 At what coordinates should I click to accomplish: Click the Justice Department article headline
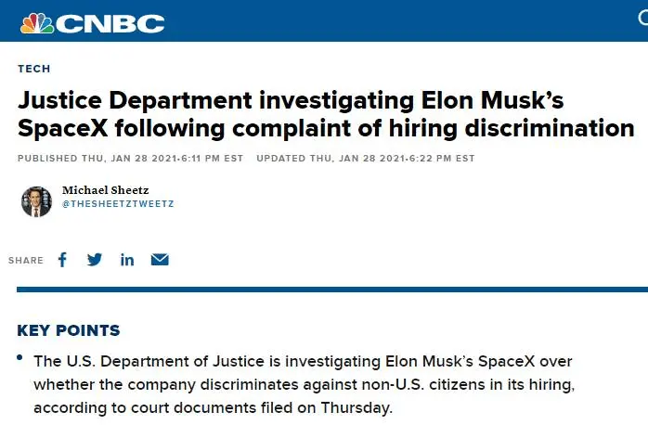point(325,114)
